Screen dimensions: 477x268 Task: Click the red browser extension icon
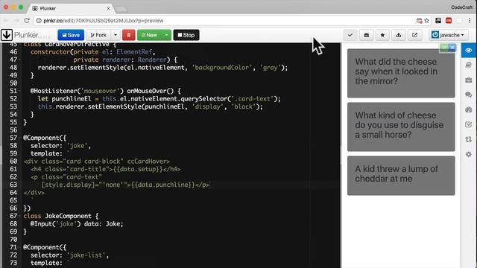click(449, 21)
